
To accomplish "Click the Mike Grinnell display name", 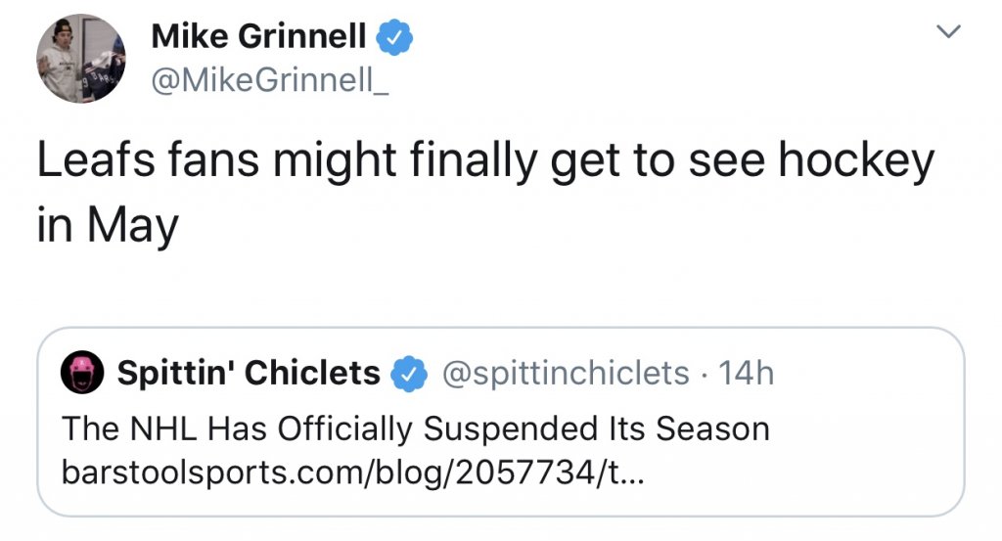I will click(x=258, y=36).
